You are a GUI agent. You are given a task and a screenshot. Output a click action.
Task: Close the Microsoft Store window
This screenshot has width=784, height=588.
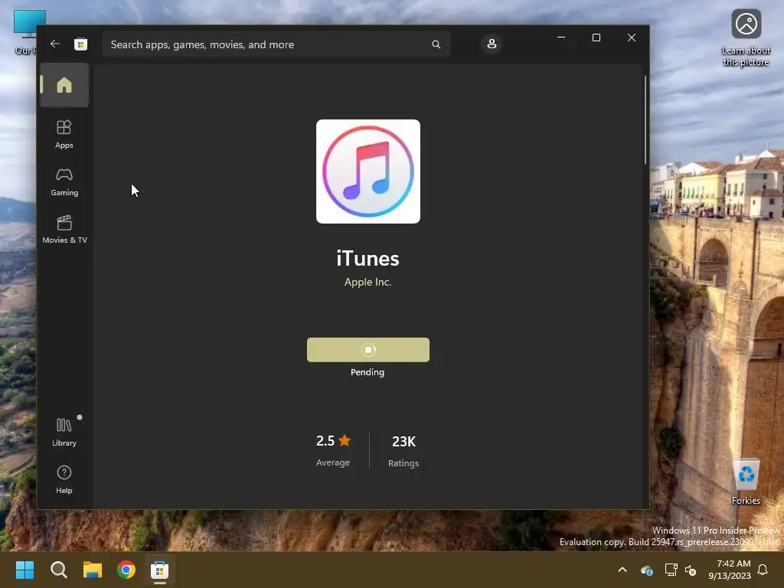click(632, 38)
